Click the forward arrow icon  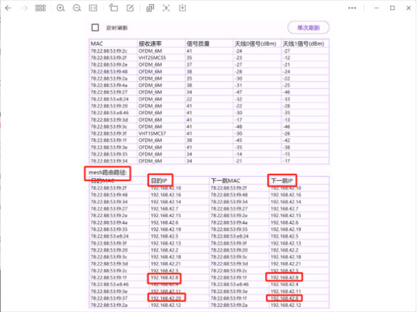coord(24,8)
